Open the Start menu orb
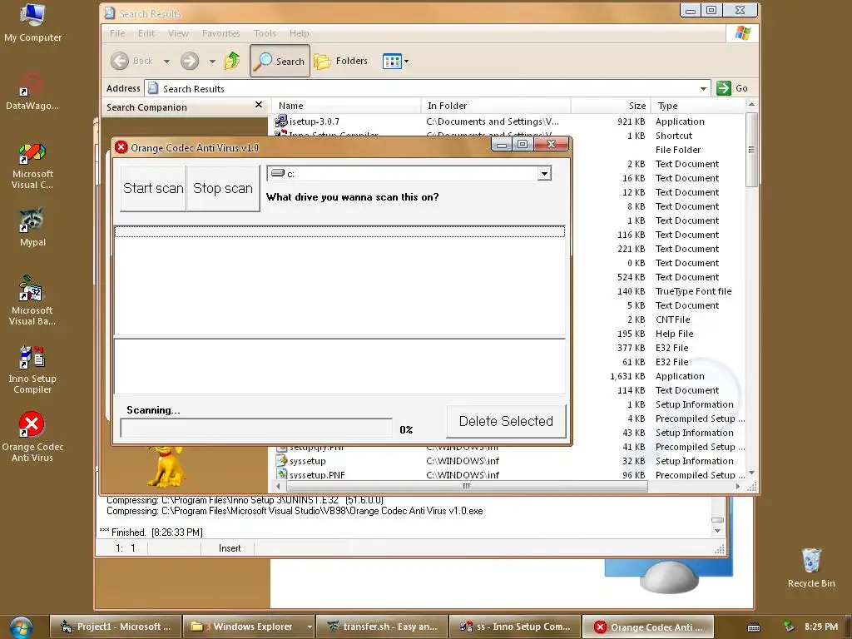The height and width of the screenshot is (639, 852). (21, 627)
